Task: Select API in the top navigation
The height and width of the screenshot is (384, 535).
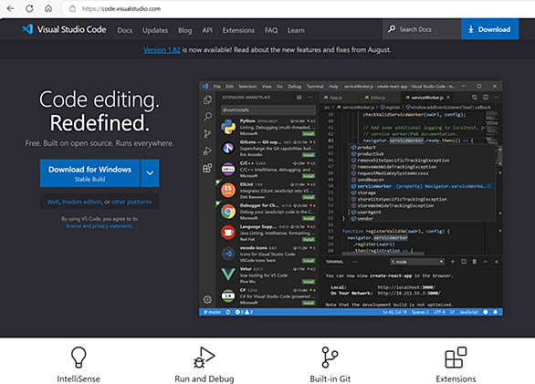Action: [x=207, y=30]
